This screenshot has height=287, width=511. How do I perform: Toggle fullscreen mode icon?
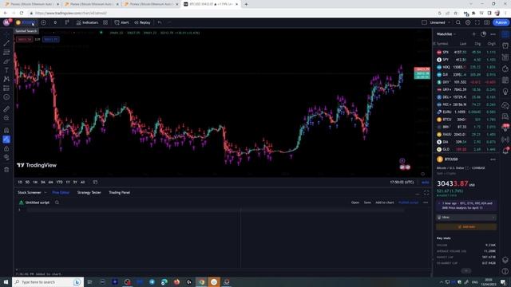[477, 22]
